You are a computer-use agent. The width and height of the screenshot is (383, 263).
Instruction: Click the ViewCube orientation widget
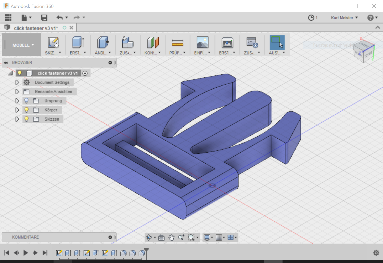pyautogui.click(x=364, y=52)
